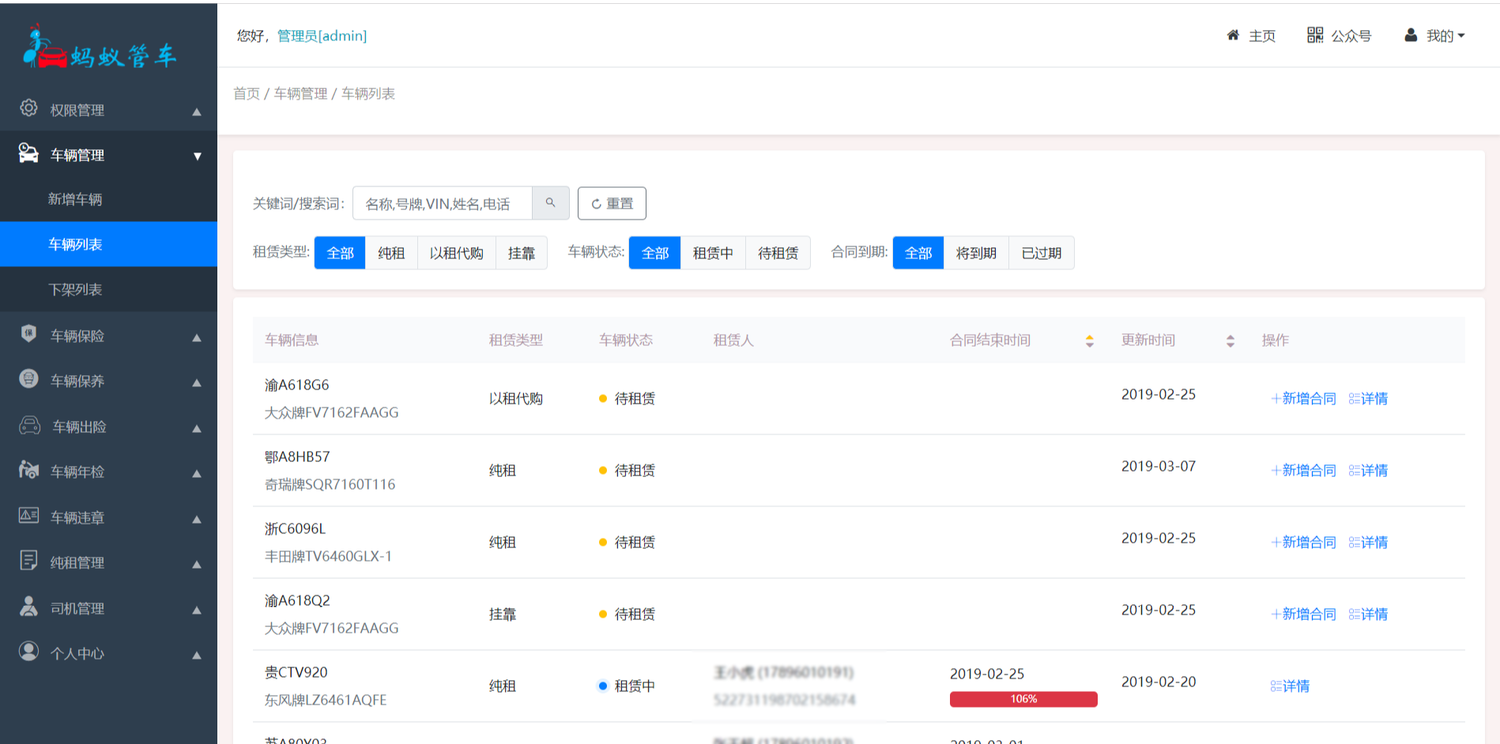Click the date 2019-03-07
This screenshot has width=1500, height=744.
1159,466
